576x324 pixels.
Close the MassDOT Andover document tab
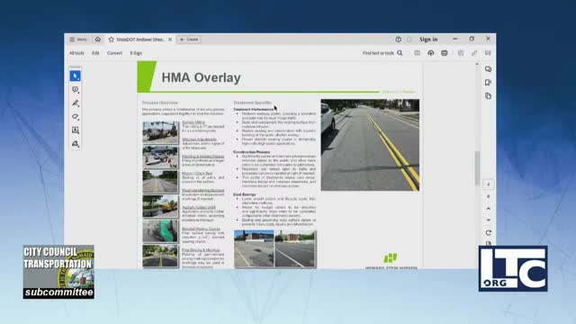(170, 40)
